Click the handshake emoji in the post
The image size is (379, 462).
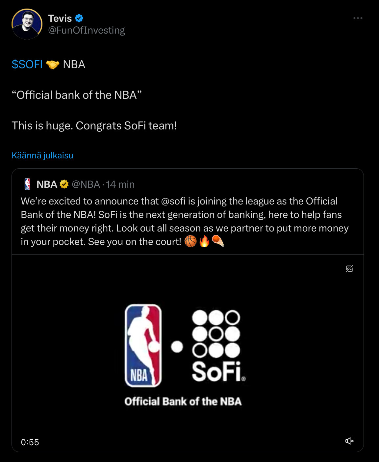(x=53, y=65)
